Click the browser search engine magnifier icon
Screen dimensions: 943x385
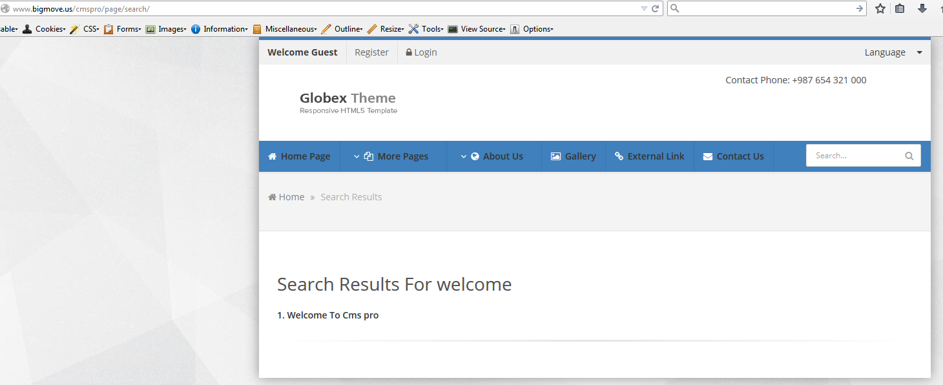[674, 9]
